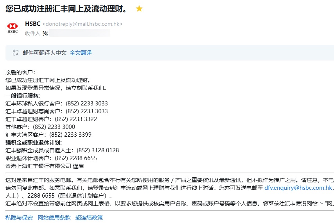Open the 网站使用条款 link

54,218
